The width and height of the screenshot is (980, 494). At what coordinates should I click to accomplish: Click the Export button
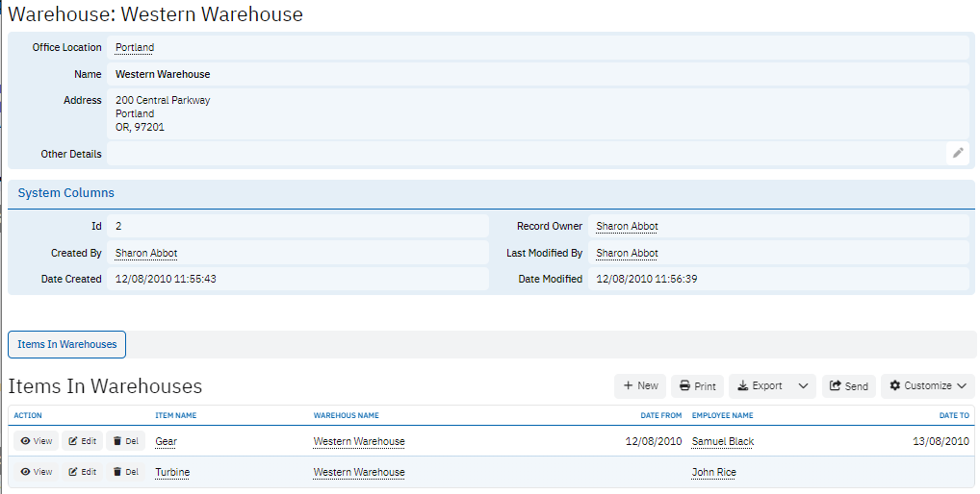(x=759, y=386)
